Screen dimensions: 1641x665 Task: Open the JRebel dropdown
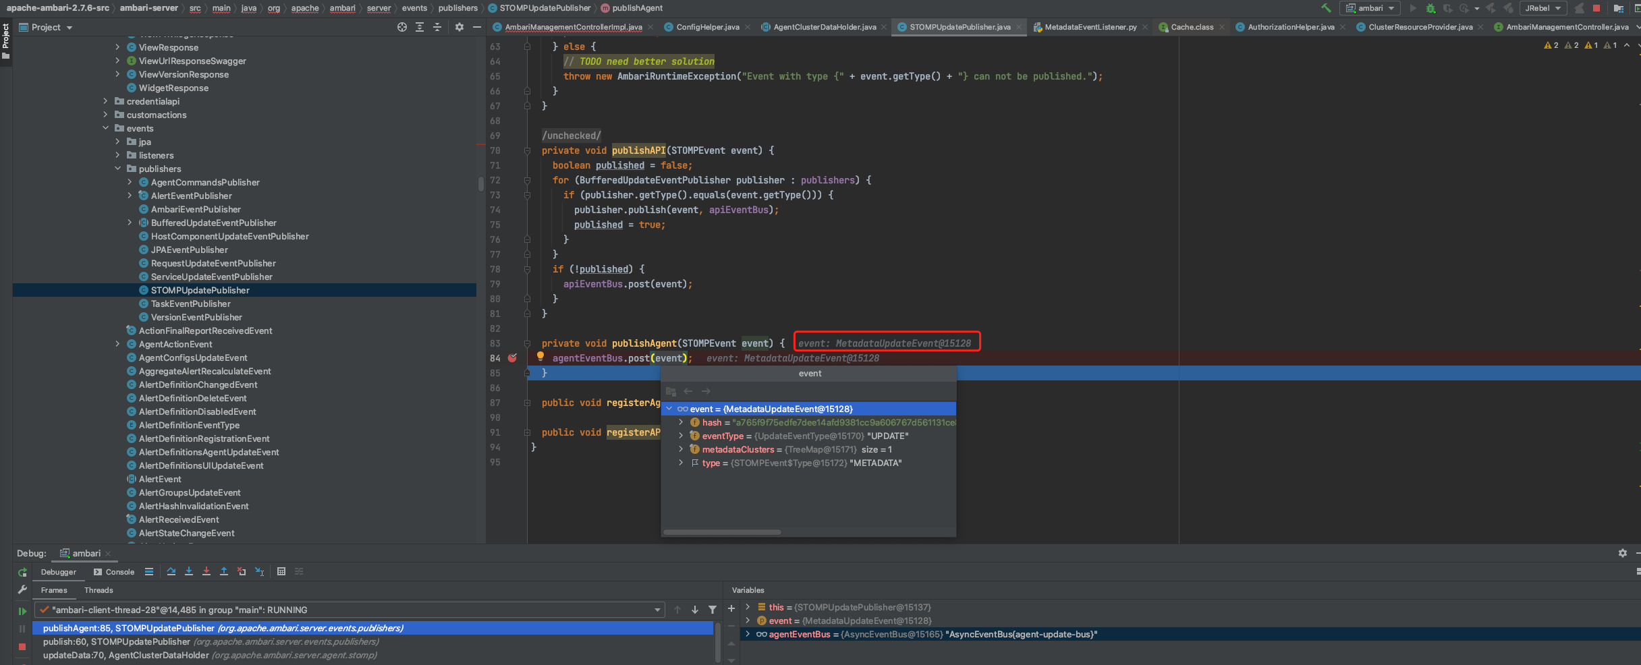click(x=1543, y=8)
